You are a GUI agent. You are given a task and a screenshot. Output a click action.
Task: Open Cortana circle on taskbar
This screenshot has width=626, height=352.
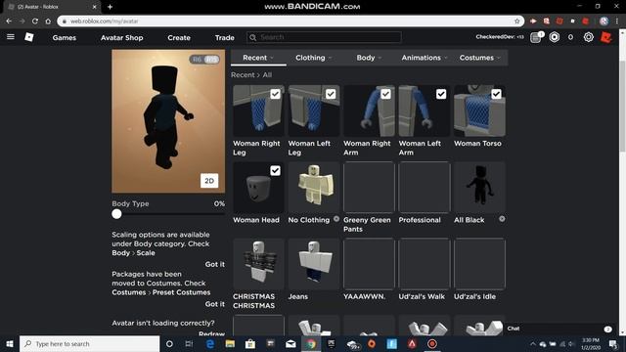click(x=169, y=343)
